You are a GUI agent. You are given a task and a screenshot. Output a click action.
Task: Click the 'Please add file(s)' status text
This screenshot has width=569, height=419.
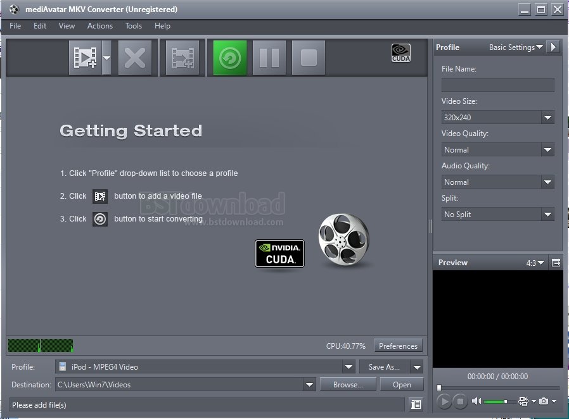pyautogui.click(x=39, y=405)
